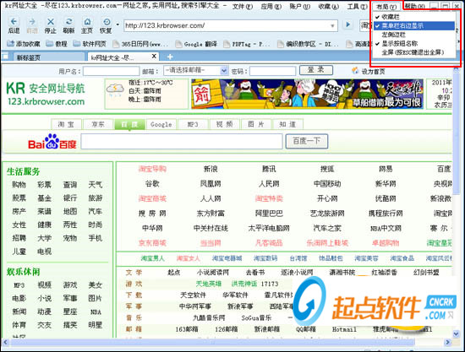Open the 腾讯 link
This screenshot has width=465, height=352.
[269, 169]
